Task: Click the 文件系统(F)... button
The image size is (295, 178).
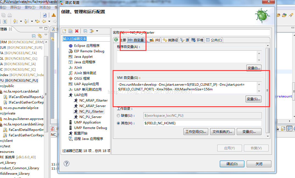Action: pos(222,132)
